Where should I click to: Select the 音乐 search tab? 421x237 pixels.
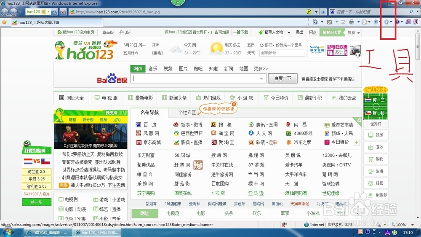[x=153, y=69]
